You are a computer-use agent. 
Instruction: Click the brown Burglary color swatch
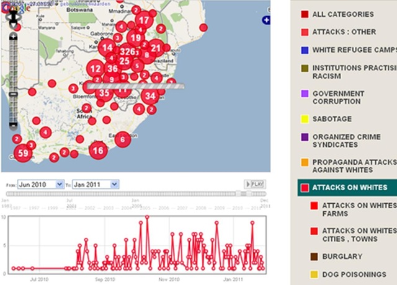[x=314, y=256]
